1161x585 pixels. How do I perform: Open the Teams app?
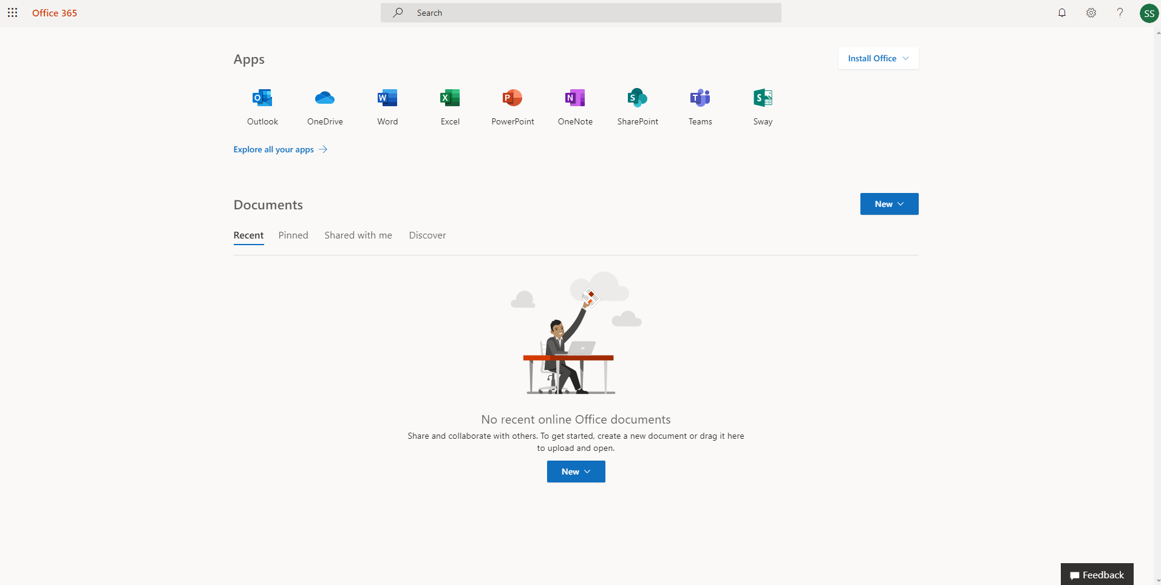click(700, 106)
